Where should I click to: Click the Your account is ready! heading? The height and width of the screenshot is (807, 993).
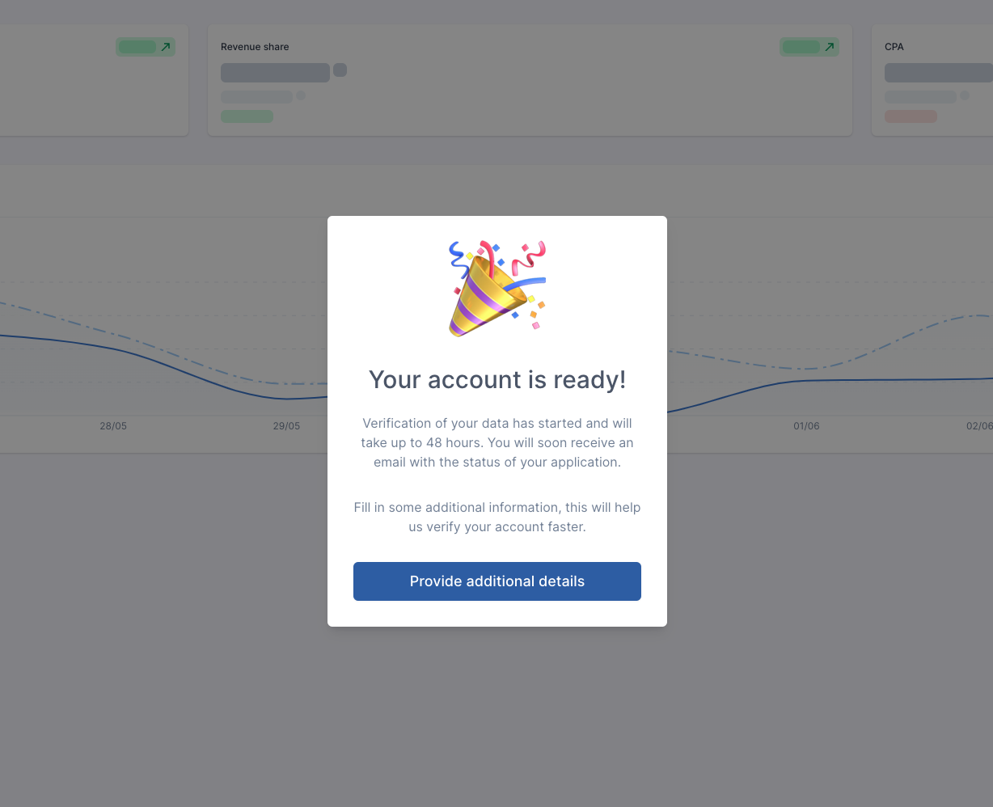coord(497,379)
